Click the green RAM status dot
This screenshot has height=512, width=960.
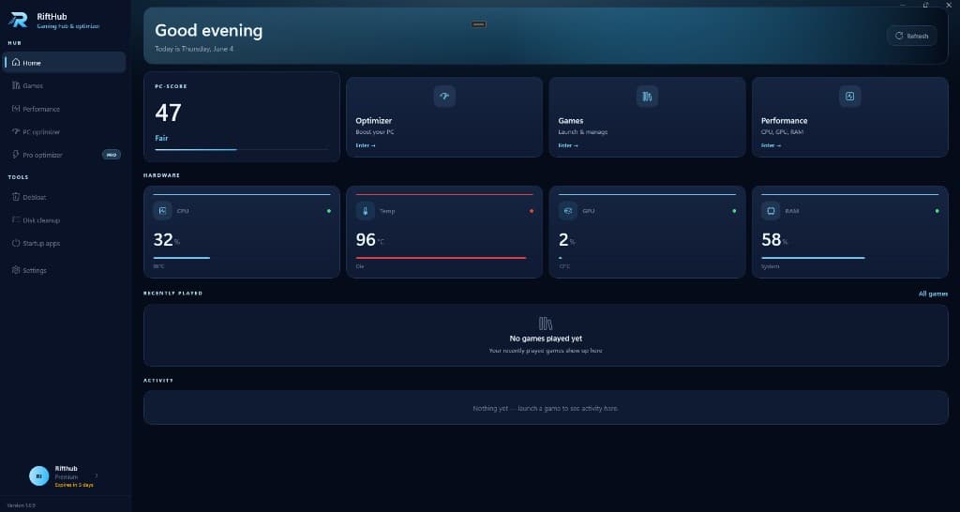pyautogui.click(x=937, y=211)
